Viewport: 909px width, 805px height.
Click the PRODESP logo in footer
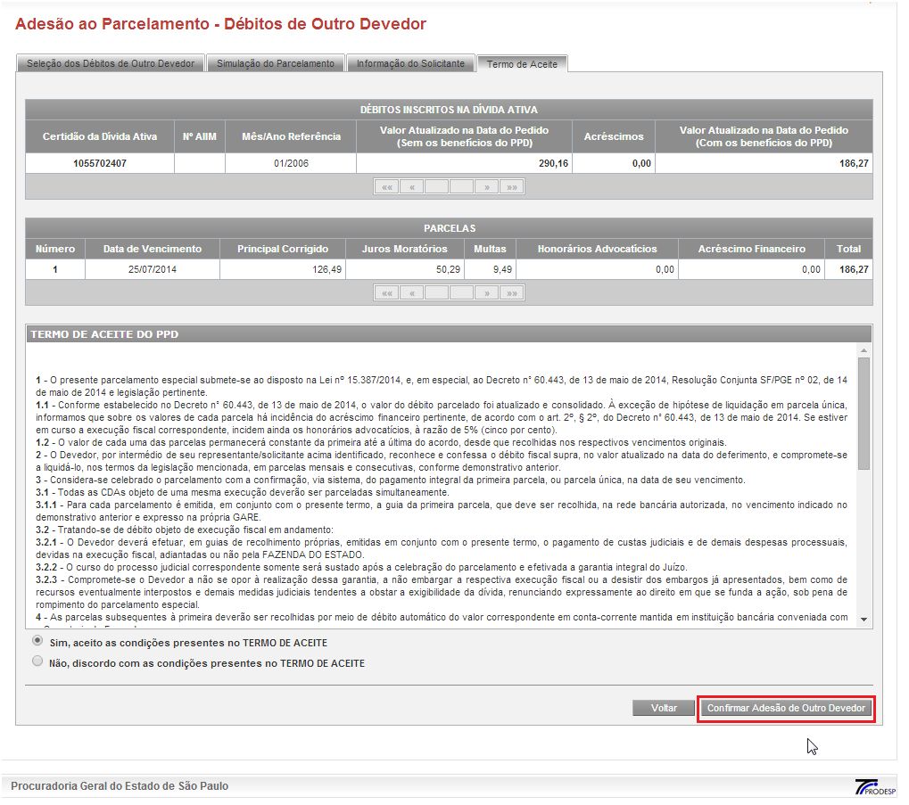pyautogui.click(x=873, y=786)
